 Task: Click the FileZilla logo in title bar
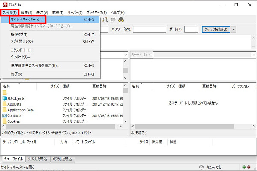[x=5, y=5]
